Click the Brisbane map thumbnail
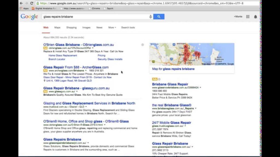Image resolution: width=280 pixels, height=157 pixels. 192,54
